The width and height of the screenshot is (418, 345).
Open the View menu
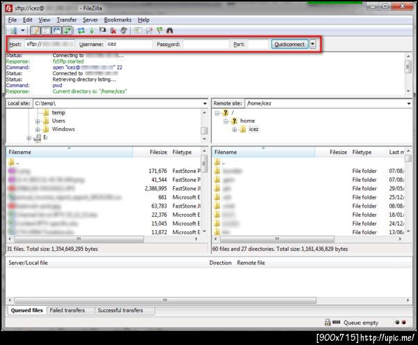point(45,20)
